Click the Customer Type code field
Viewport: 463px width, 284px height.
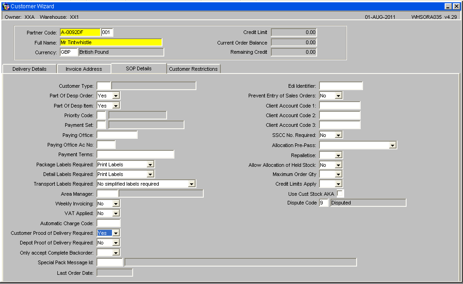[x=104, y=86]
